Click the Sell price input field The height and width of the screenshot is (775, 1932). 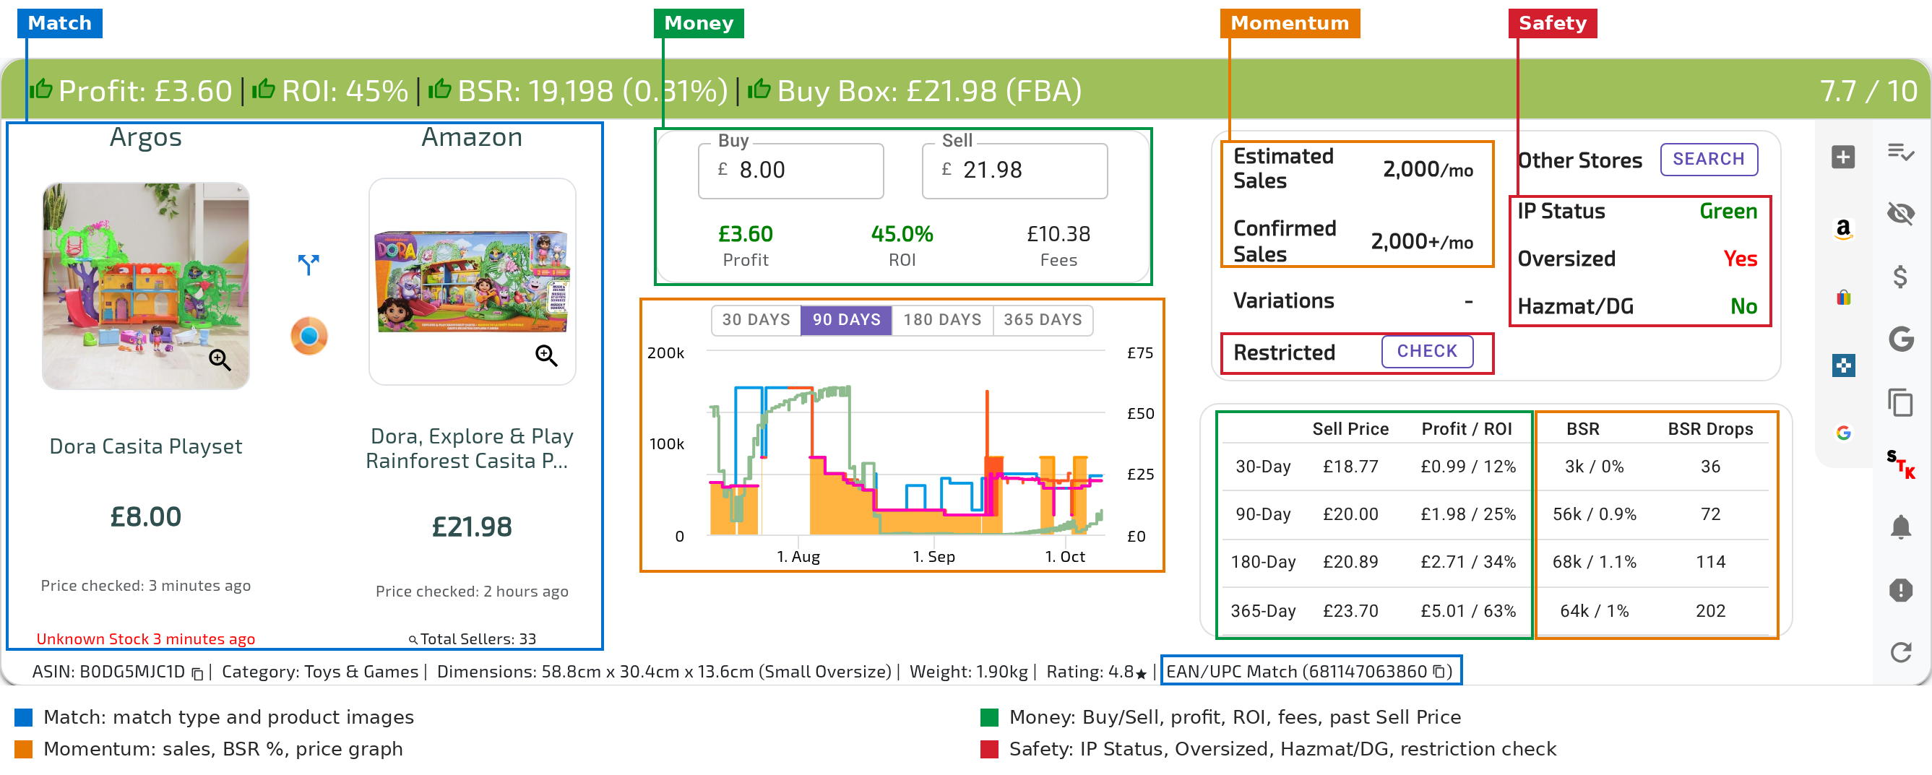pos(1014,170)
